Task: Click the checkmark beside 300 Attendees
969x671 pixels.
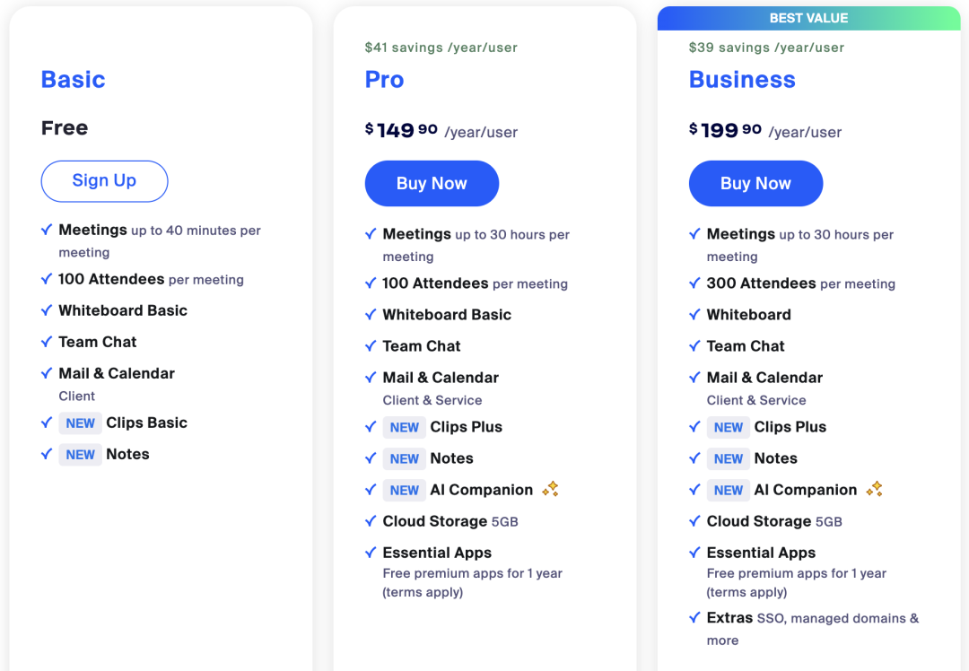Action: click(694, 283)
